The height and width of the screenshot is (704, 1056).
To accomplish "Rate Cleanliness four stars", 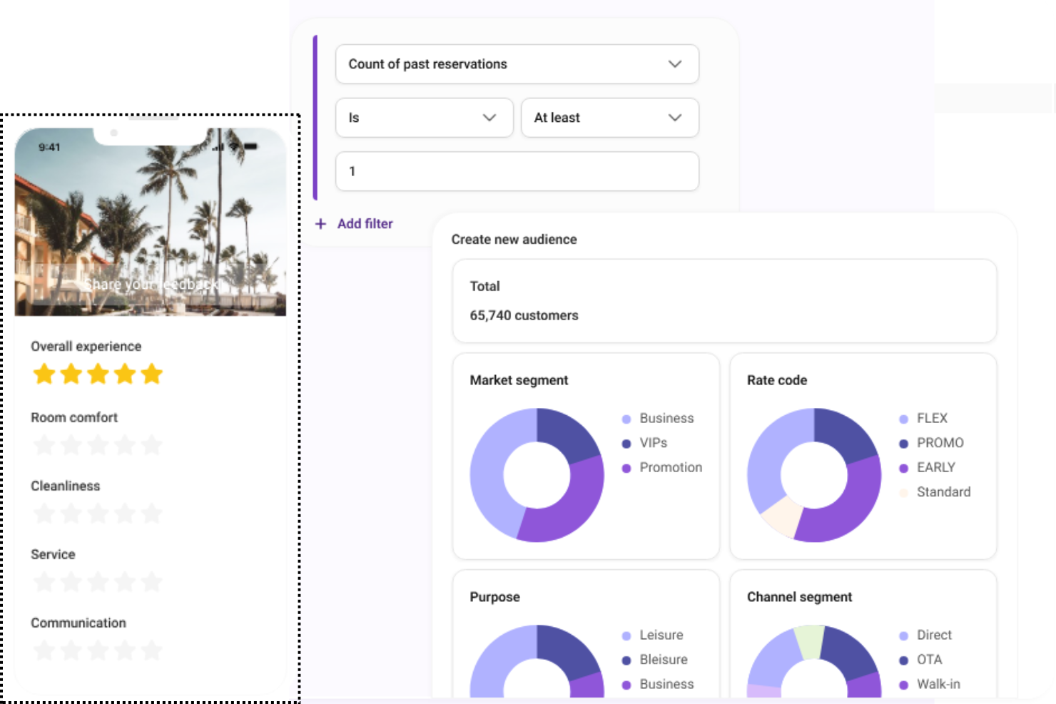I will (x=125, y=514).
